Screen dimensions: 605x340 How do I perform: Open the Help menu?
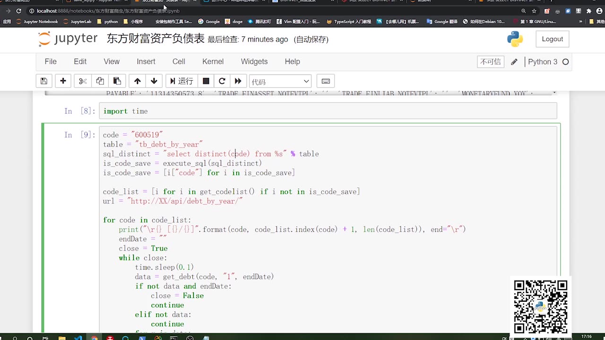(292, 61)
